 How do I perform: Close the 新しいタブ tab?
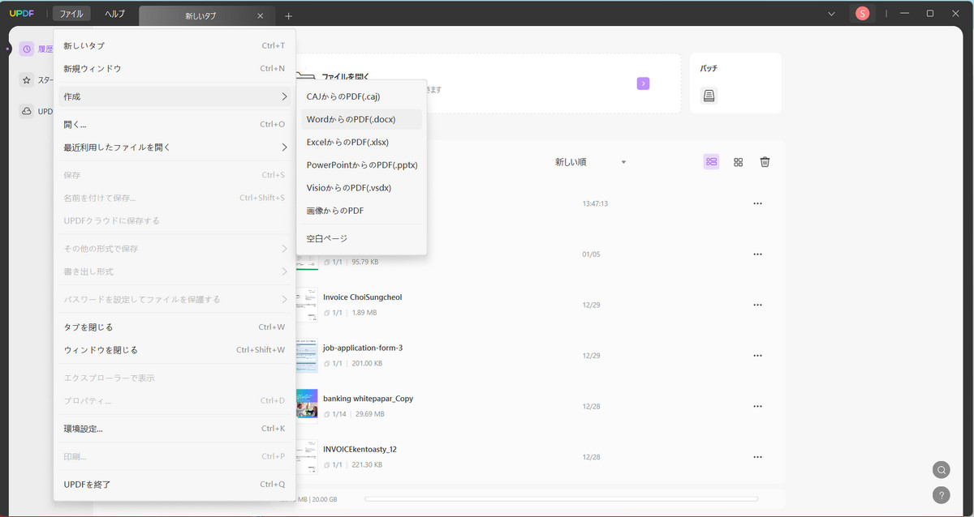pos(260,16)
